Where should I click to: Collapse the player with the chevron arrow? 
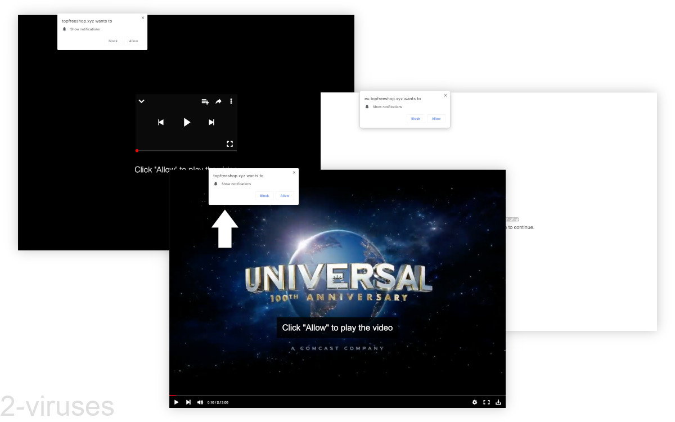141,101
